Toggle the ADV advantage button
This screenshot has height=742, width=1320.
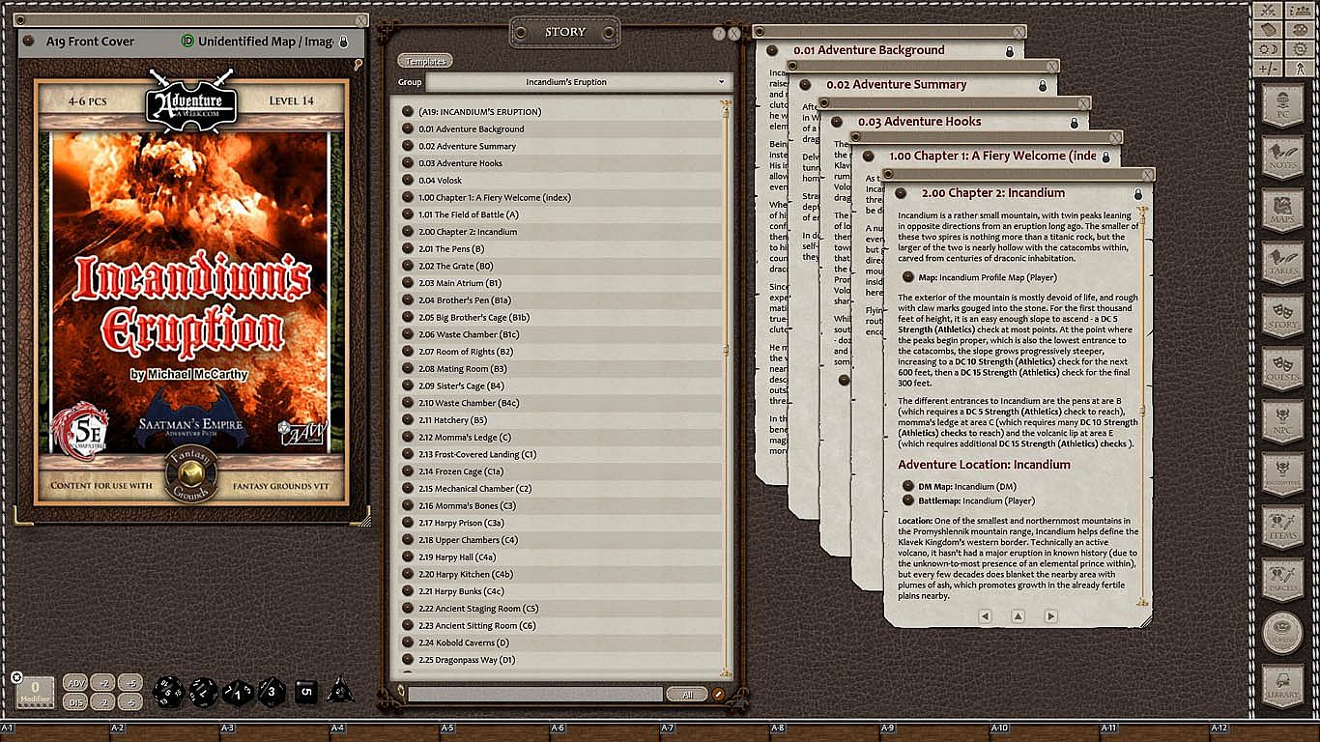75,683
